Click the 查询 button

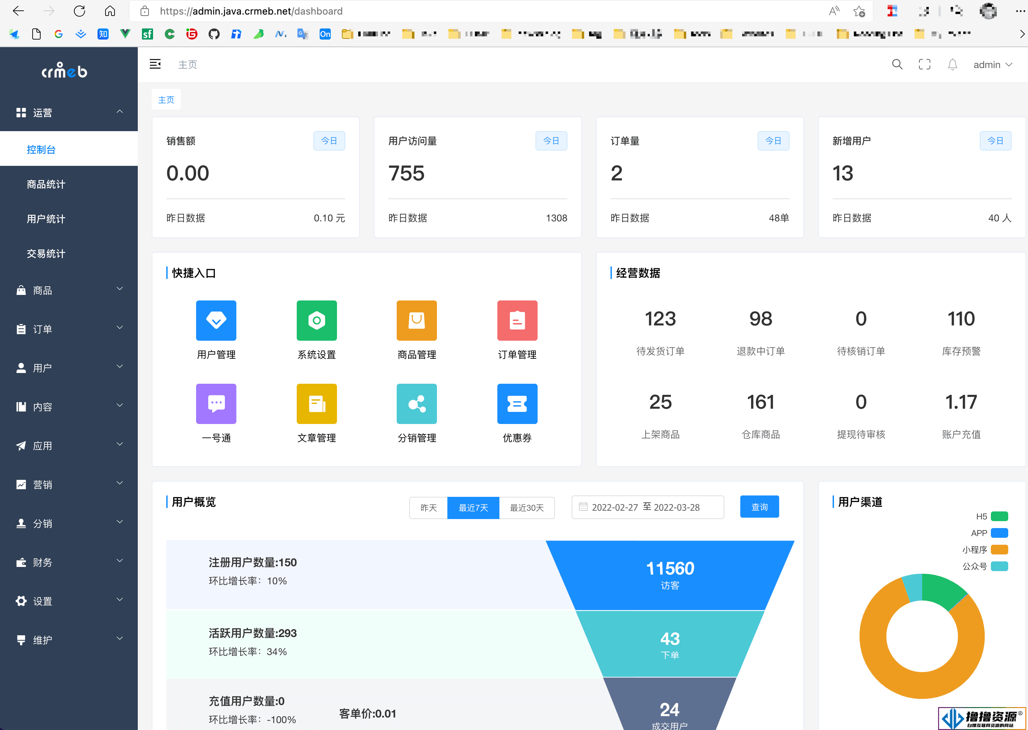[759, 507]
